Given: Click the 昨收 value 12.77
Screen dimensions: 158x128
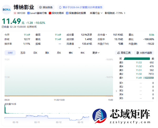Looking at the screenshot, I should [27, 39].
